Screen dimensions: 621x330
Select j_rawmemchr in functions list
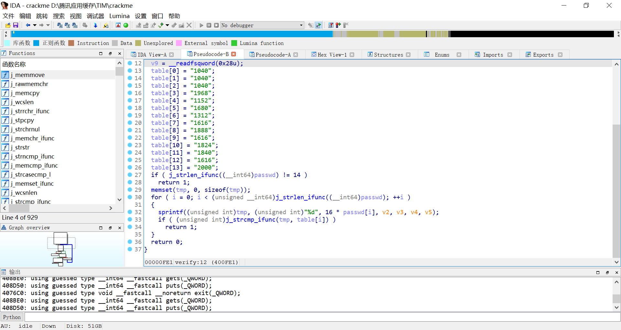[x=58, y=84]
